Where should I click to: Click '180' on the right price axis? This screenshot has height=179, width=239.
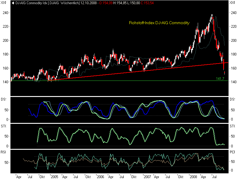234,54
